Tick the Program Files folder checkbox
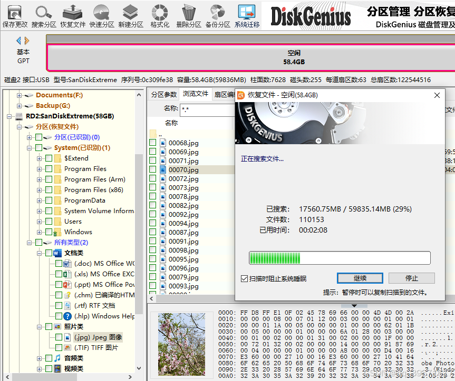Image resolution: width=455 pixels, height=381 pixels. coord(49,168)
